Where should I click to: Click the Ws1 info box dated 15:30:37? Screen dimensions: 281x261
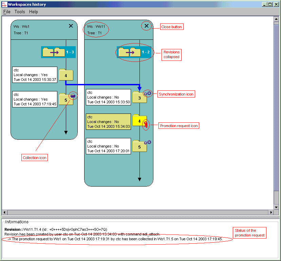pos(35,75)
